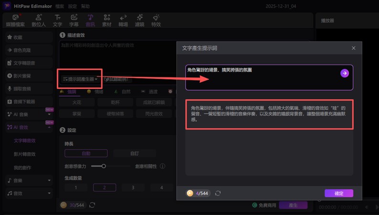Click the generated prompt result text
379x215 pixels.
coord(268,114)
